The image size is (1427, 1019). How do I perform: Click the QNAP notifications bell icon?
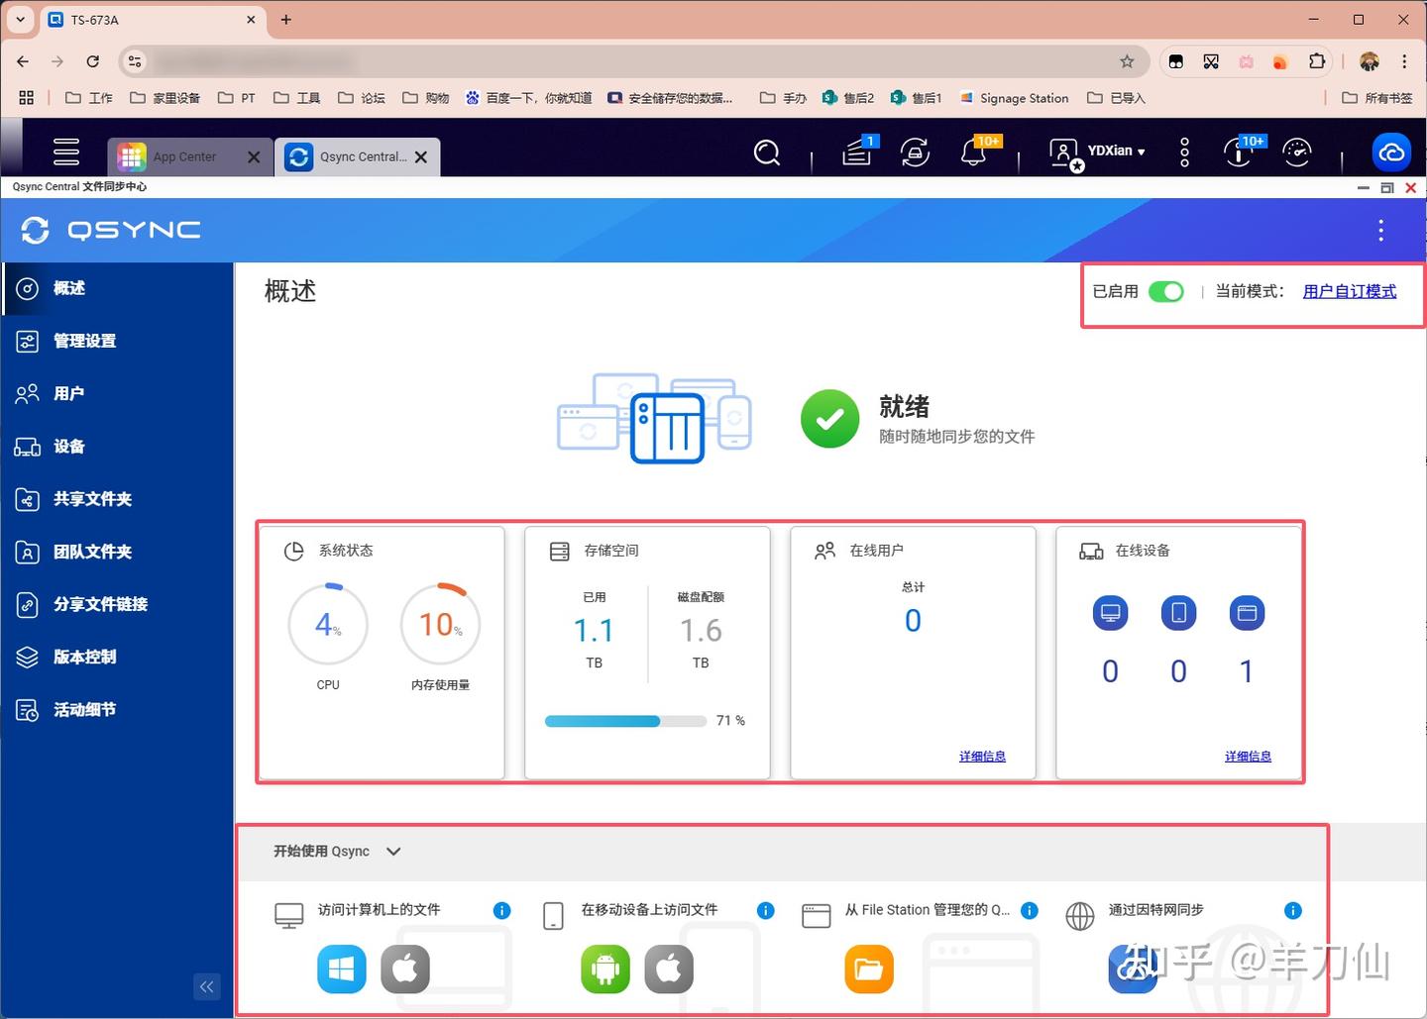pyautogui.click(x=973, y=153)
